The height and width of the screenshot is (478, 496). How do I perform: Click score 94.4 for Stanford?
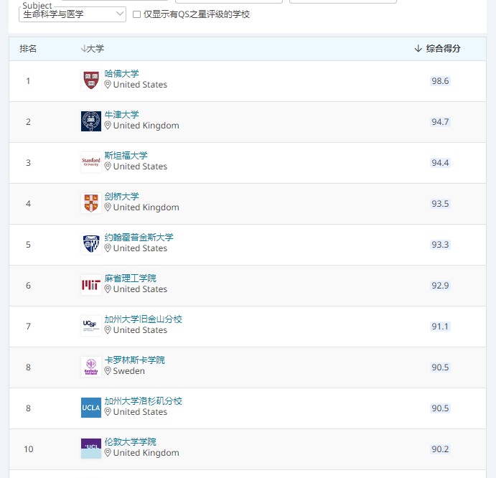(x=440, y=163)
